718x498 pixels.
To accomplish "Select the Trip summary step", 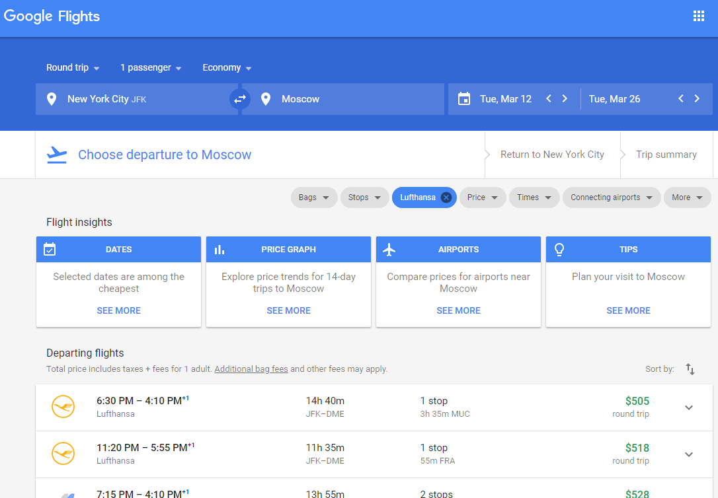I will [x=666, y=155].
